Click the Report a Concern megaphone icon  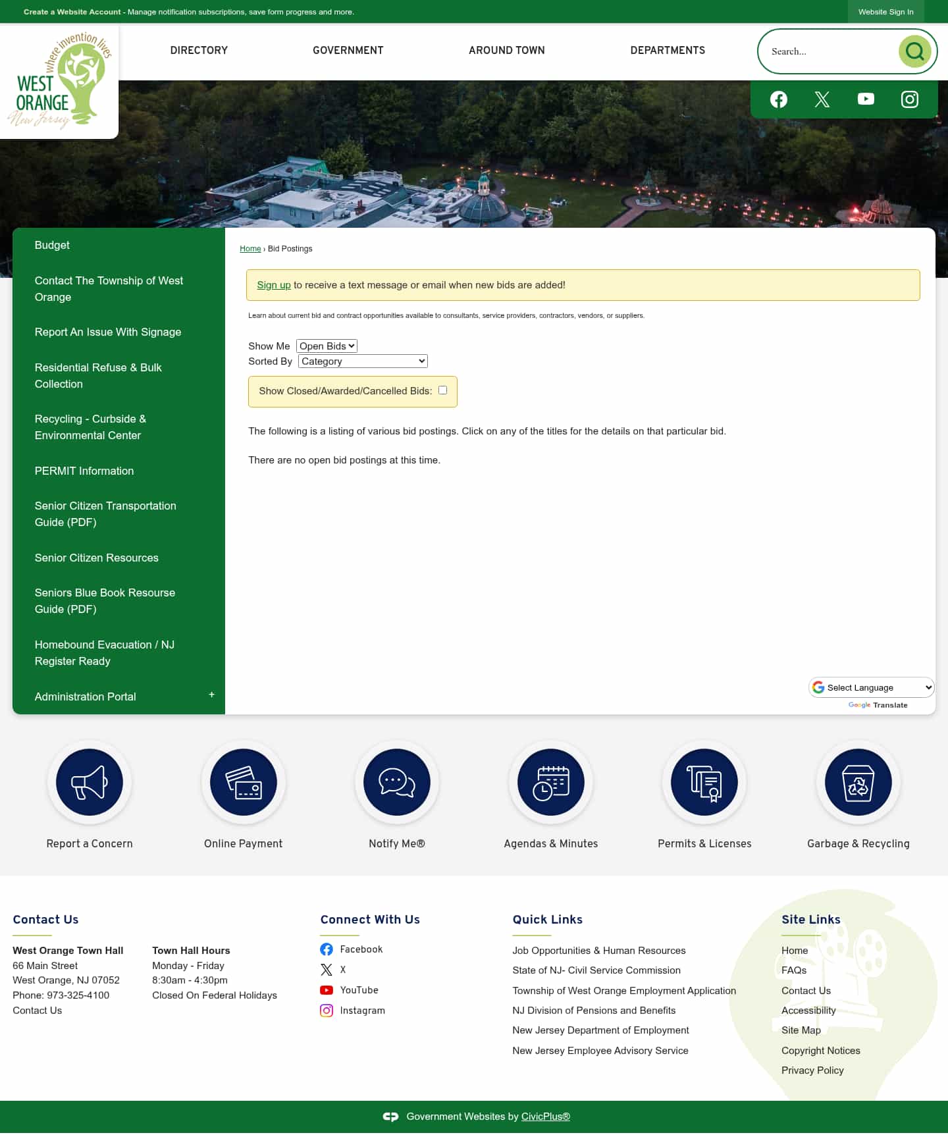tap(90, 782)
